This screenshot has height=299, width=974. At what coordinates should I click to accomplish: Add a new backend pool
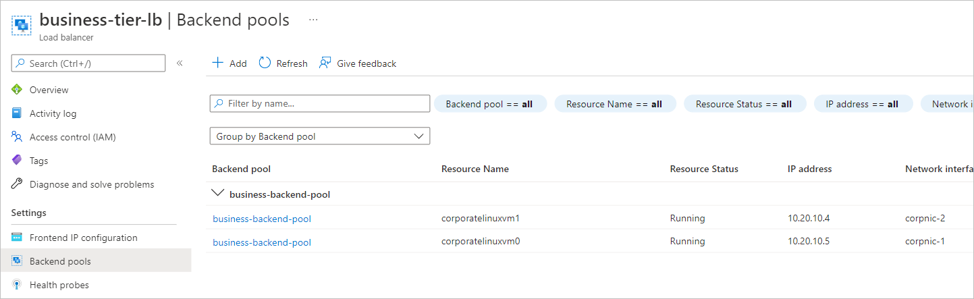pos(229,63)
